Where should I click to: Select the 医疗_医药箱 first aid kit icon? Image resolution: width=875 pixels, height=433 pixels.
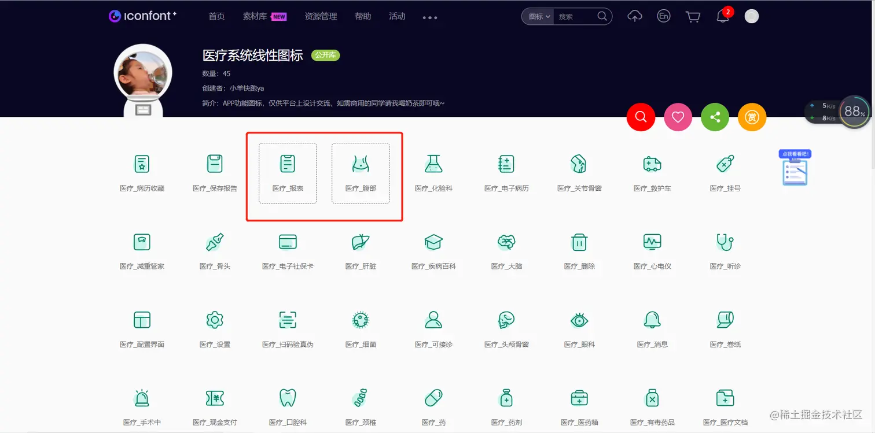pyautogui.click(x=579, y=398)
